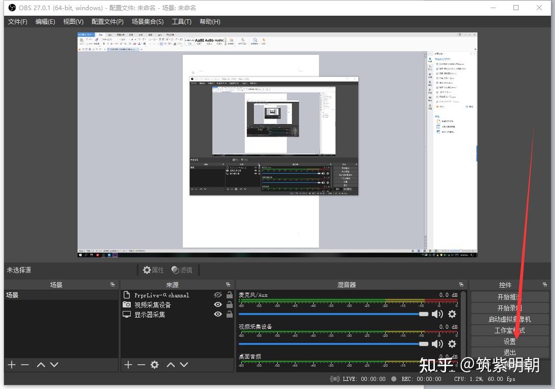Hide the 显示器采集 source using eye icon
This screenshot has height=389, width=555.
tap(218, 314)
